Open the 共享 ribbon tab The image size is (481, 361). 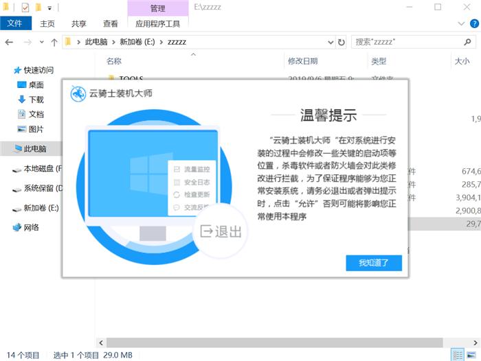tap(79, 23)
